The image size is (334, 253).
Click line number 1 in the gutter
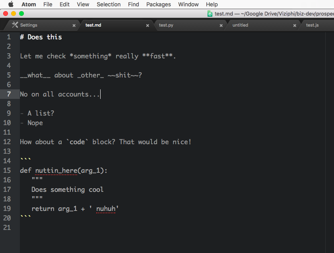(x=9, y=37)
